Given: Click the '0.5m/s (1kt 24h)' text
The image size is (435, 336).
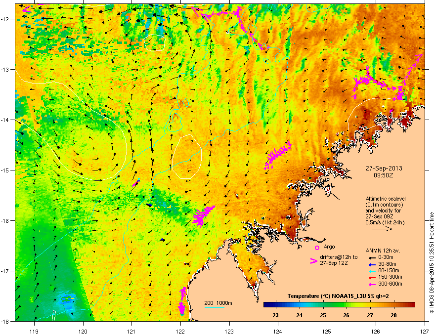Looking at the screenshot, I should 385,222.
